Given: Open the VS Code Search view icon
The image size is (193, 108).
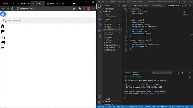Looking at the screenshot, I should click(99, 12).
